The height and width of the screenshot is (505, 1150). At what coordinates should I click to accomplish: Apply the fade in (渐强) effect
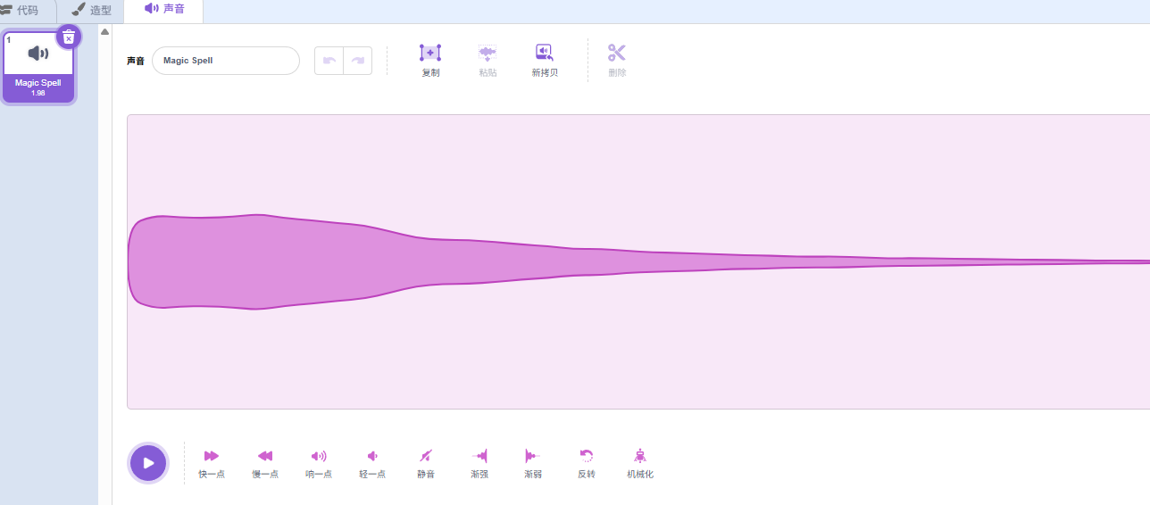pyautogui.click(x=479, y=457)
